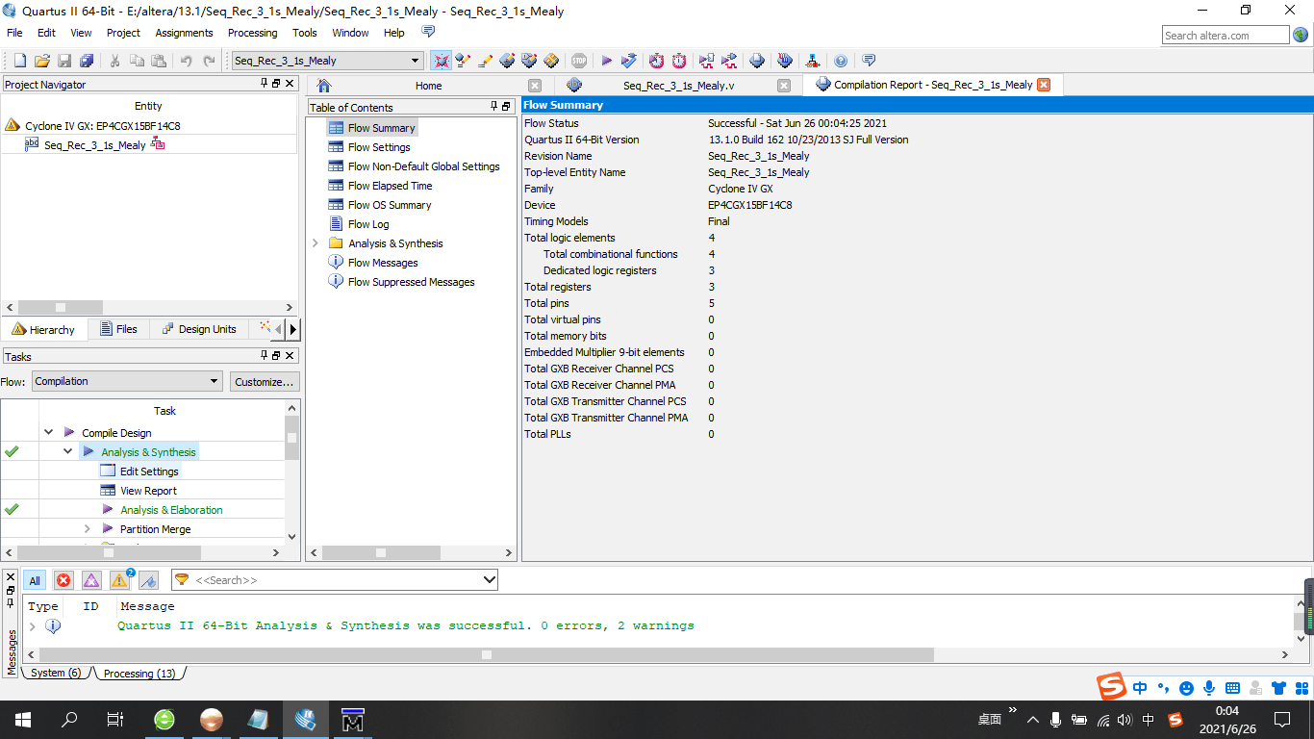This screenshot has width=1314, height=739.
Task: Open the message search filter dropdown
Action: coord(489,580)
